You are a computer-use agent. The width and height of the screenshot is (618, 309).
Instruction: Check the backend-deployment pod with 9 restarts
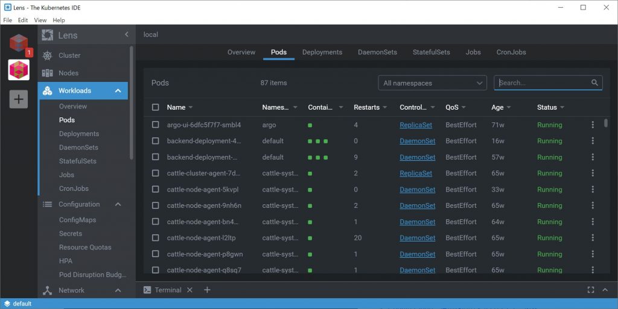click(x=156, y=157)
